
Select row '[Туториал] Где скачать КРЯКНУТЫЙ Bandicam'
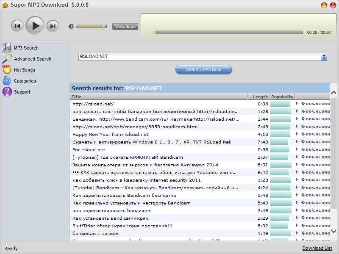[200, 157]
